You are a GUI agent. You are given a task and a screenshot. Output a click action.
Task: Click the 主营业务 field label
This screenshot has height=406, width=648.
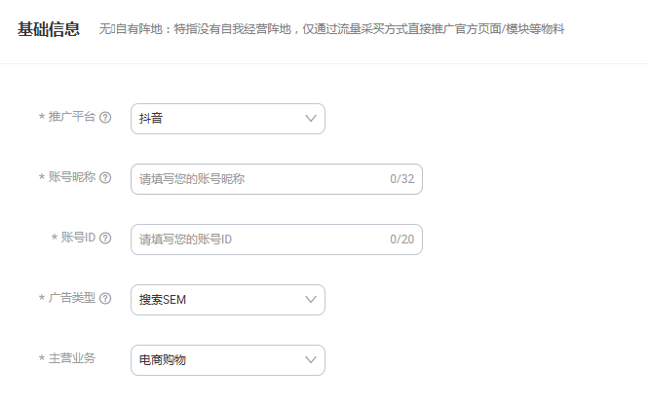72,358
